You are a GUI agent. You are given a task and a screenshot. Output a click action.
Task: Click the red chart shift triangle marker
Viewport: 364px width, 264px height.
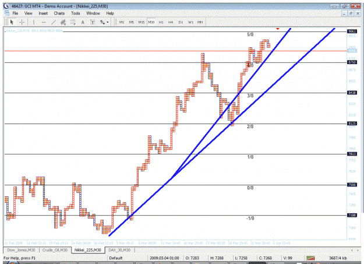coord(278,29)
